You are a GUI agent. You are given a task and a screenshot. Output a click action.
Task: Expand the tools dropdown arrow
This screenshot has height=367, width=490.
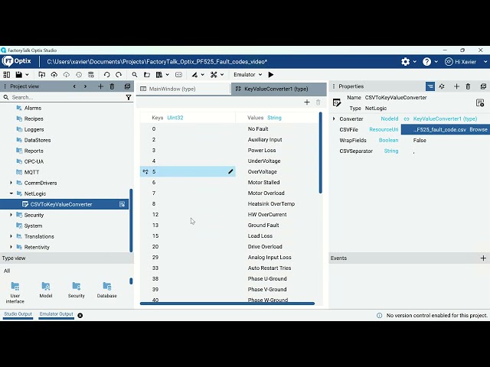click(x=222, y=75)
